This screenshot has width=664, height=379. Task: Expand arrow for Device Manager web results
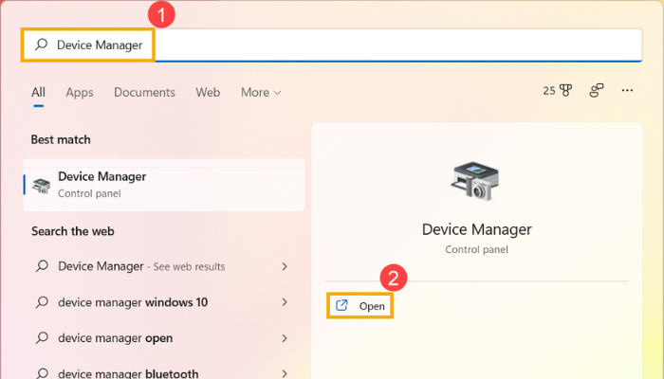285,266
